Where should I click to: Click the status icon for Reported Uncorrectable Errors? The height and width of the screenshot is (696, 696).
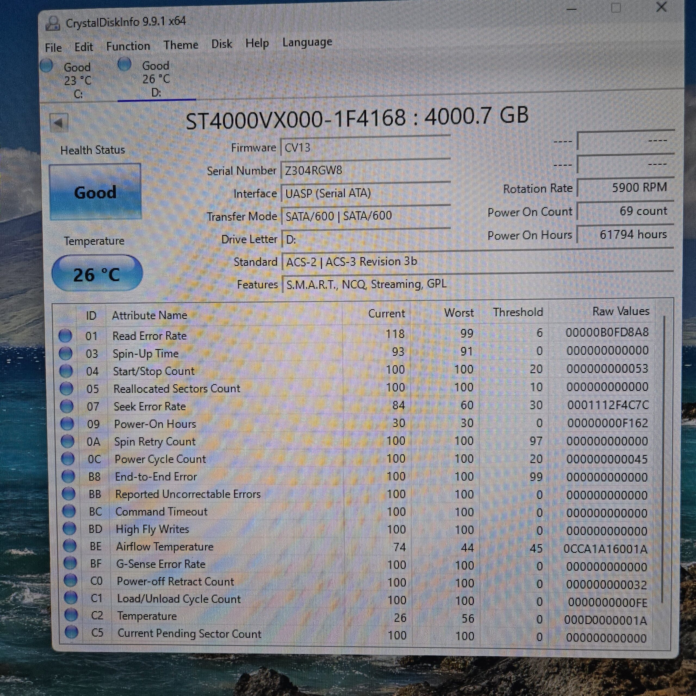pyautogui.click(x=69, y=494)
